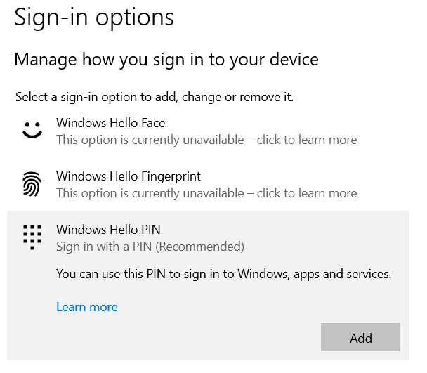The width and height of the screenshot is (427, 373).
Task: Click the "Select a sign-in option" instruction text
Action: 154,97
